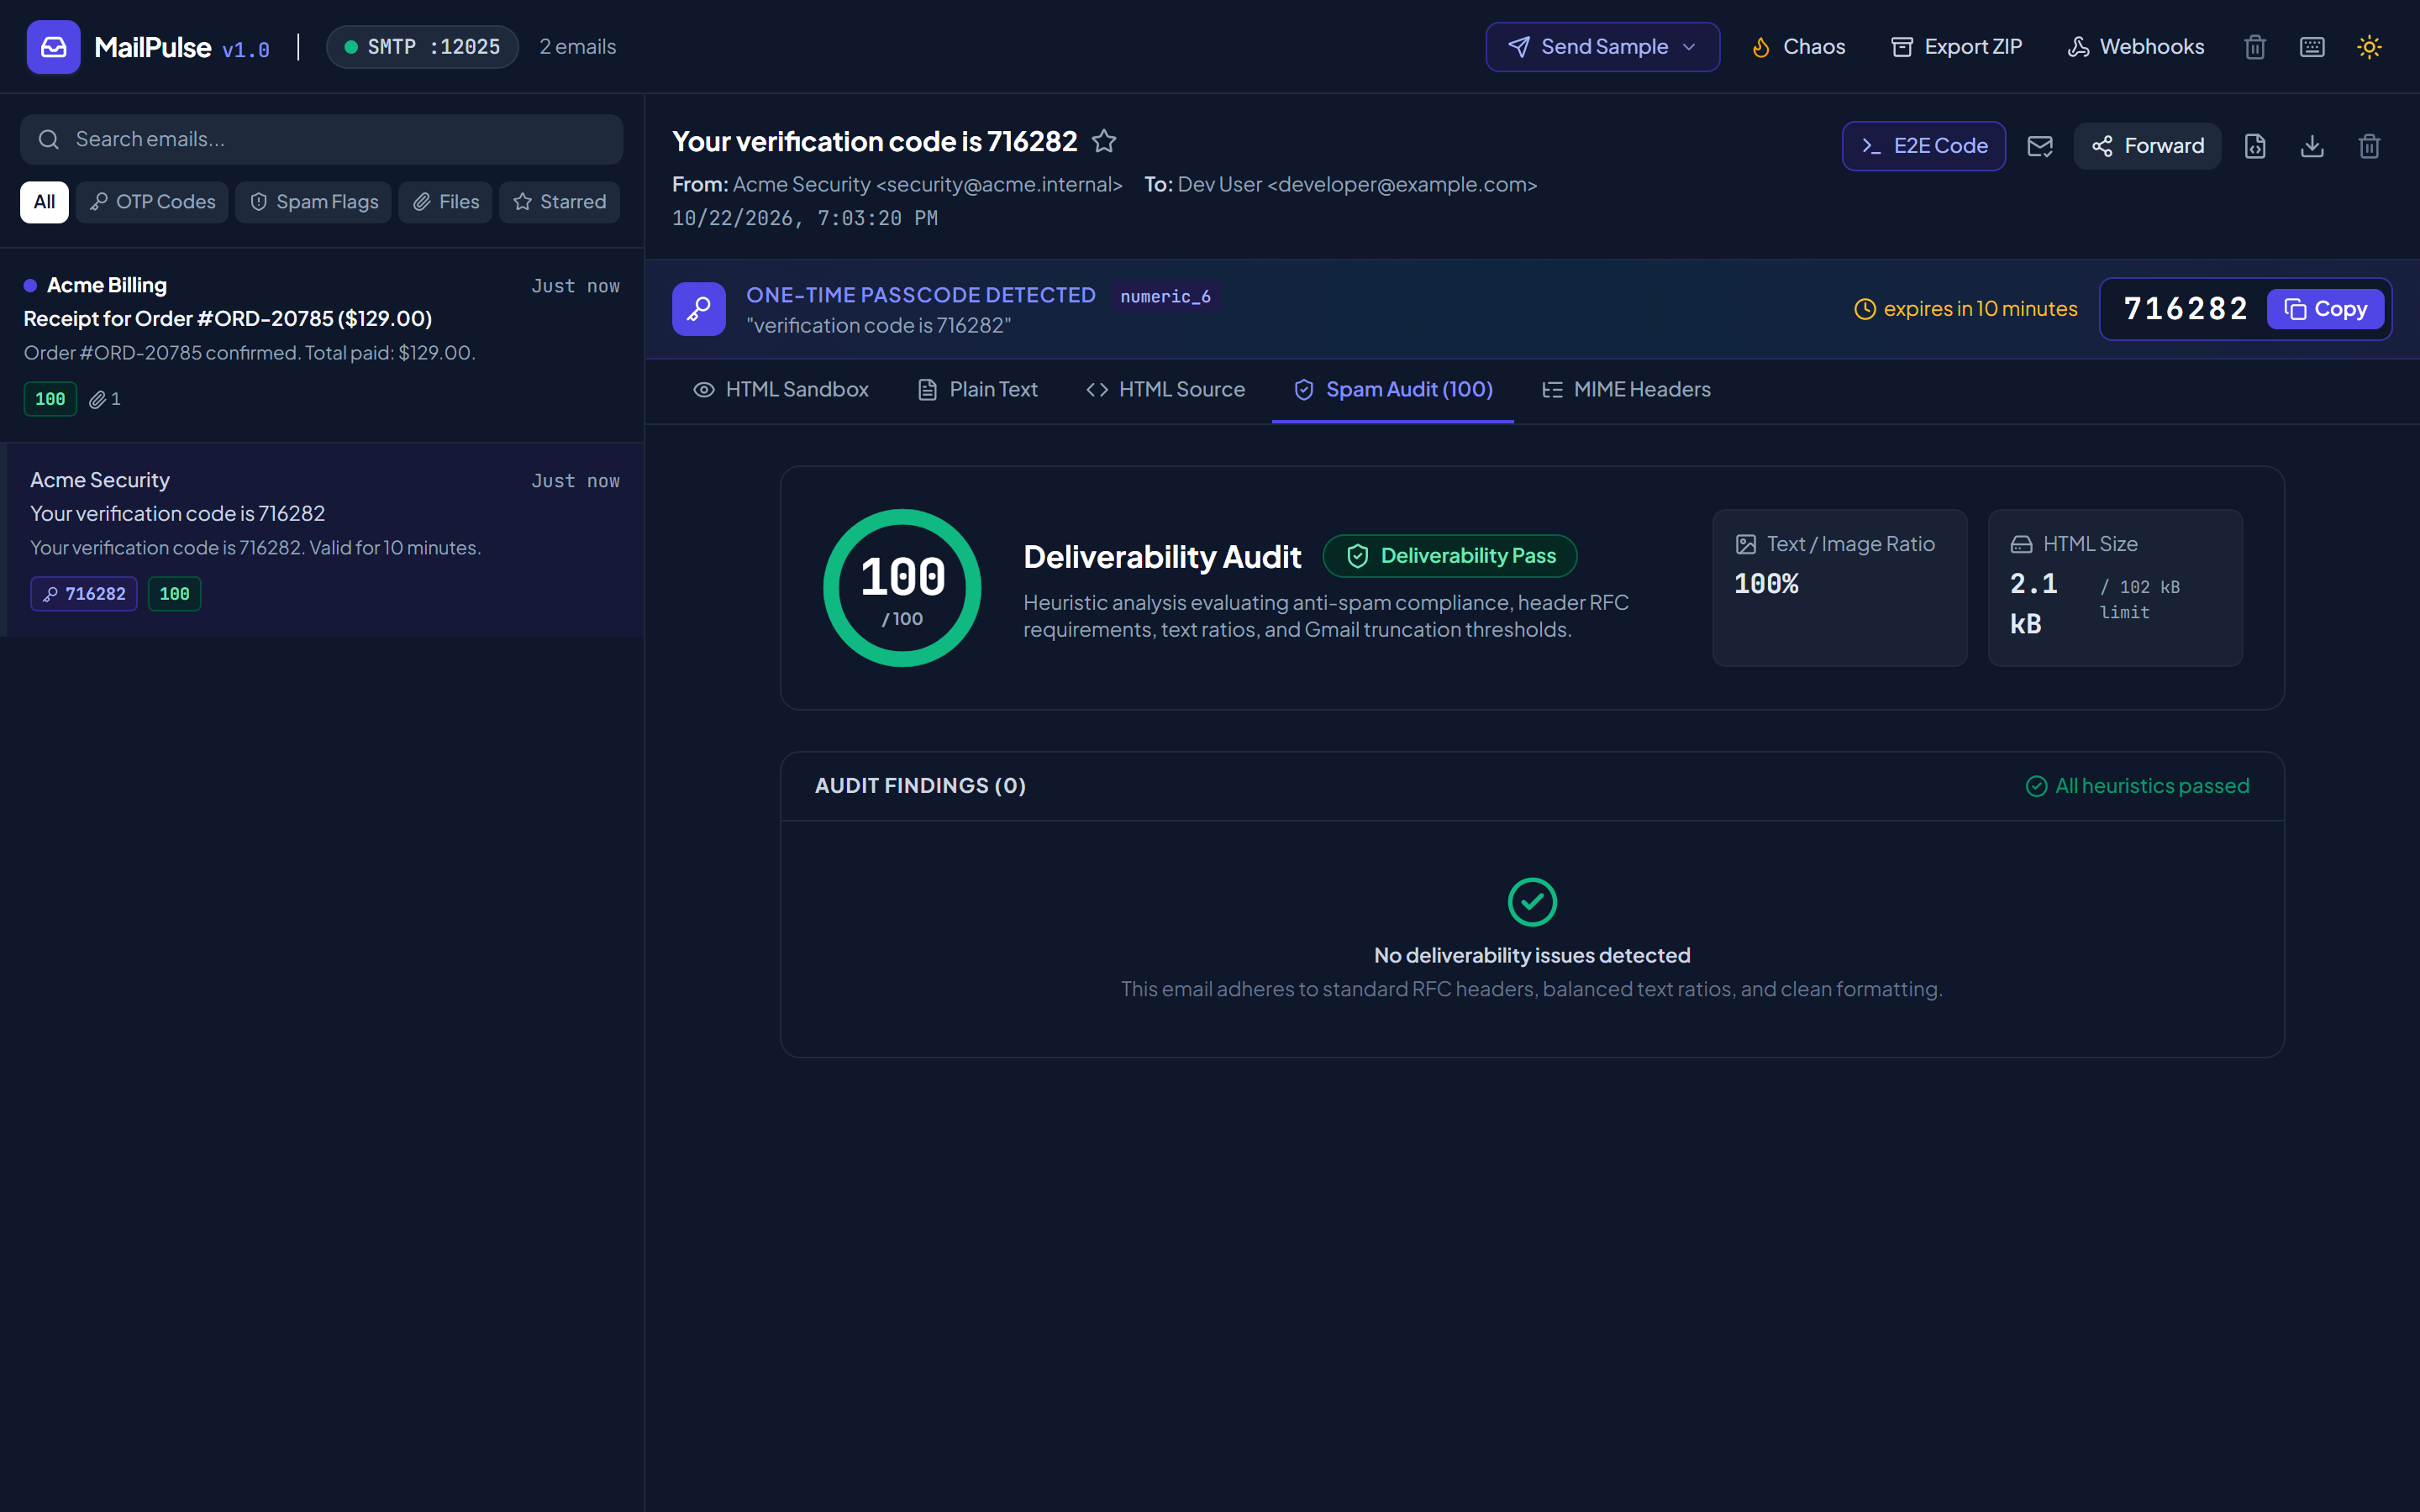Screen dimensions: 2420x1512
Task: Click the 100/100 score ring
Action: click(902, 588)
